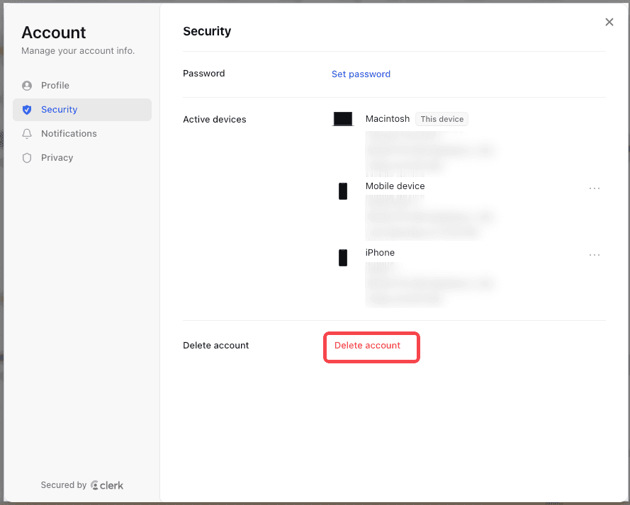Screen dimensions: 630x505
Task: Click the Security shield check icon
Action: (27, 110)
